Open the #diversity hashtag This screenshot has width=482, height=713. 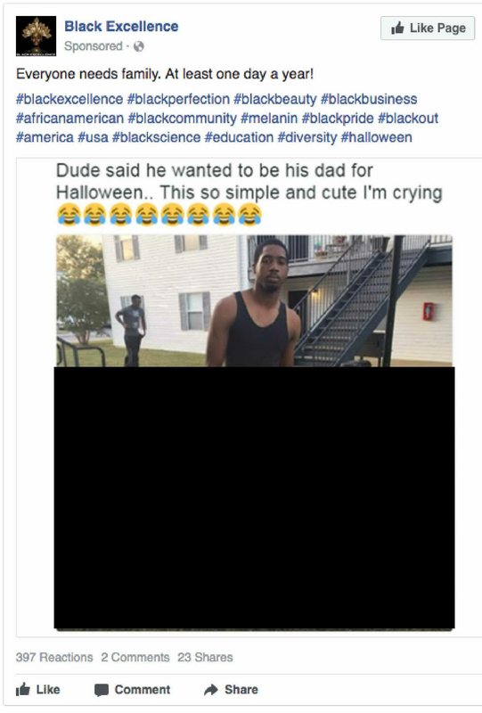pos(307,137)
